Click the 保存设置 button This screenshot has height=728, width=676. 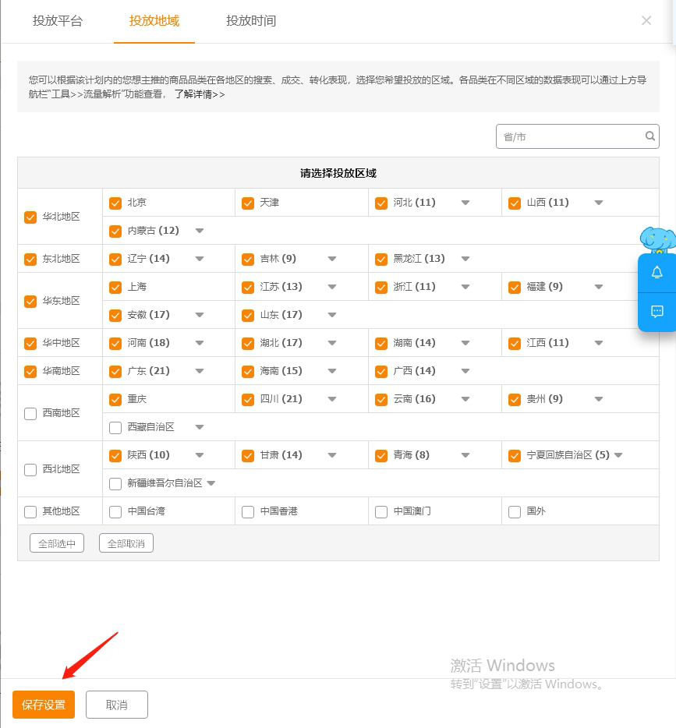[44, 705]
